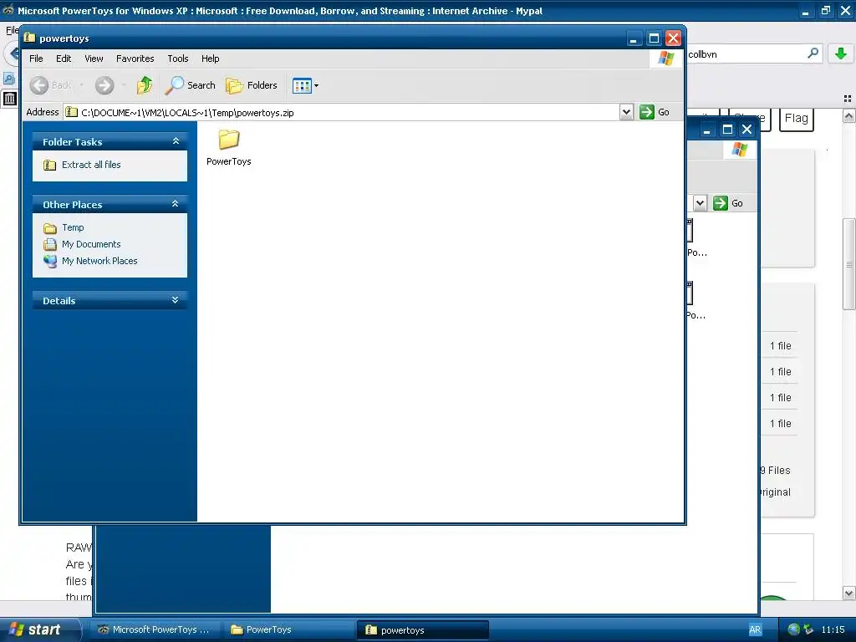Click the Flag button on the web page

797,118
